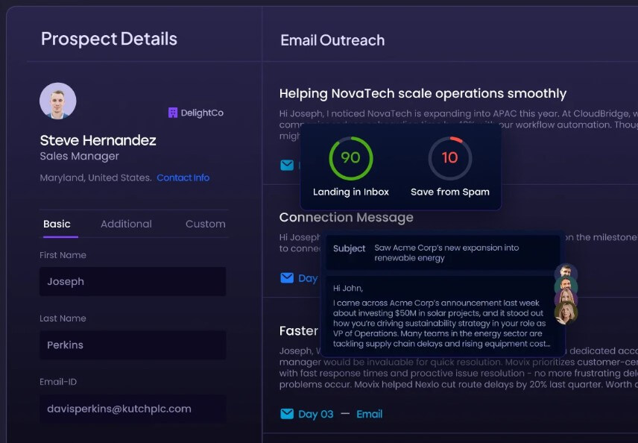Image resolution: width=638 pixels, height=443 pixels.
Task: Click the envelope icon under Connection Message
Action: tap(287, 278)
